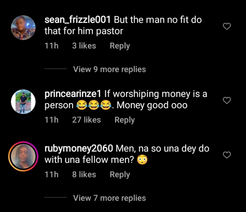Reply to rubymoney2060's comment
This screenshot has width=246, height=212.
tap(120, 175)
